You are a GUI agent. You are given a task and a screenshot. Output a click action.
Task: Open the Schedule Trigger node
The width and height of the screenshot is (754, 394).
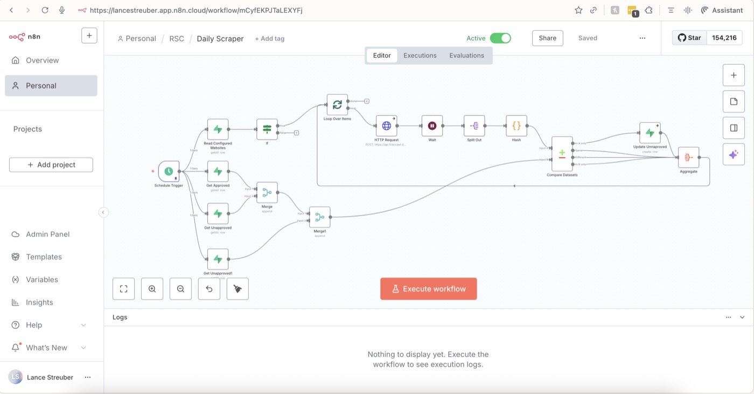[x=169, y=171]
